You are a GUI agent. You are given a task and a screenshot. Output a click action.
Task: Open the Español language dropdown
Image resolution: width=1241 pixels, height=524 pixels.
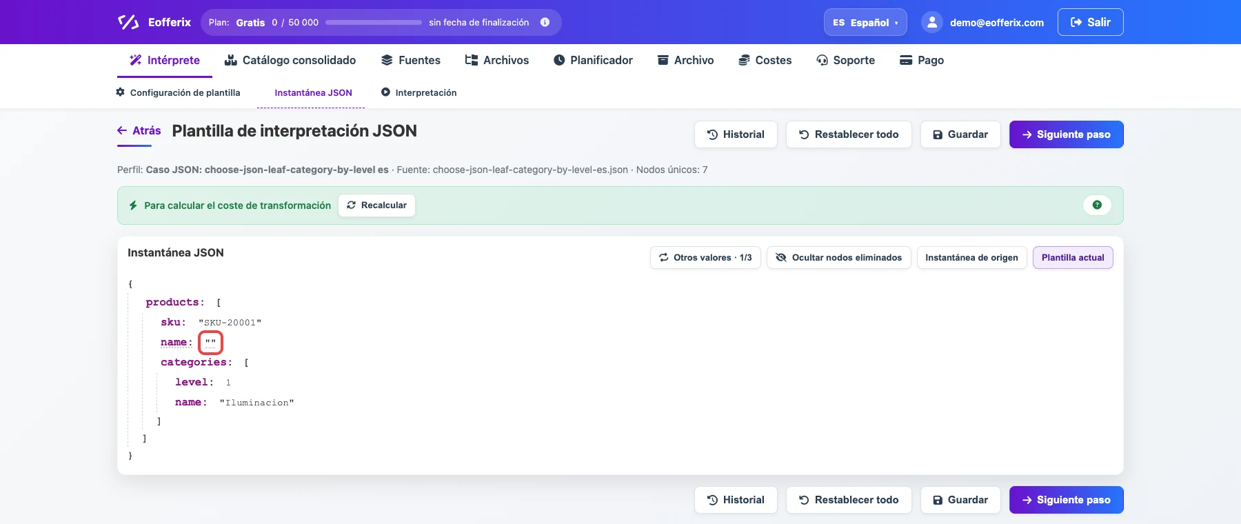[865, 22]
